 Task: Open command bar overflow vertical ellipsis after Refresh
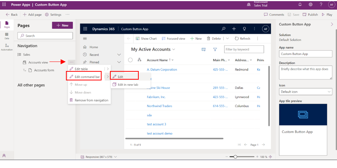tap(257, 39)
